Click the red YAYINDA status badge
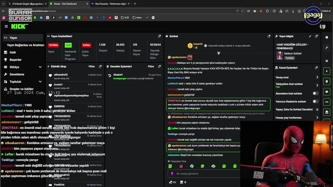 [53, 45]
